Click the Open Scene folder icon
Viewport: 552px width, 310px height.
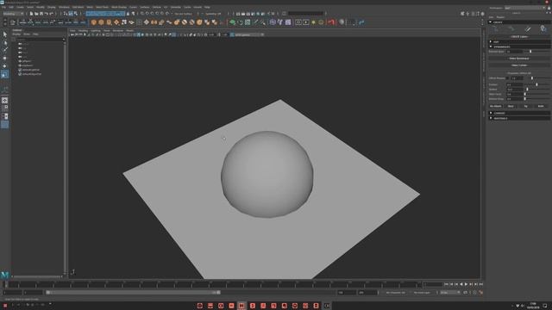(36, 14)
